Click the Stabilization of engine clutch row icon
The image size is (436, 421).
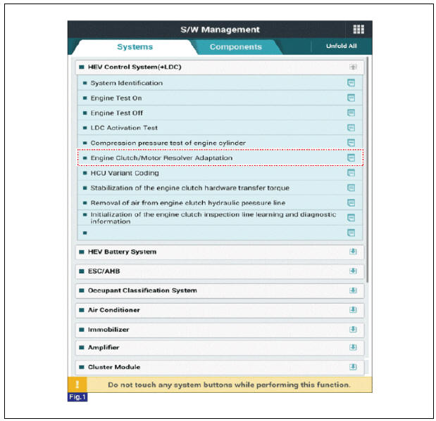(x=351, y=188)
